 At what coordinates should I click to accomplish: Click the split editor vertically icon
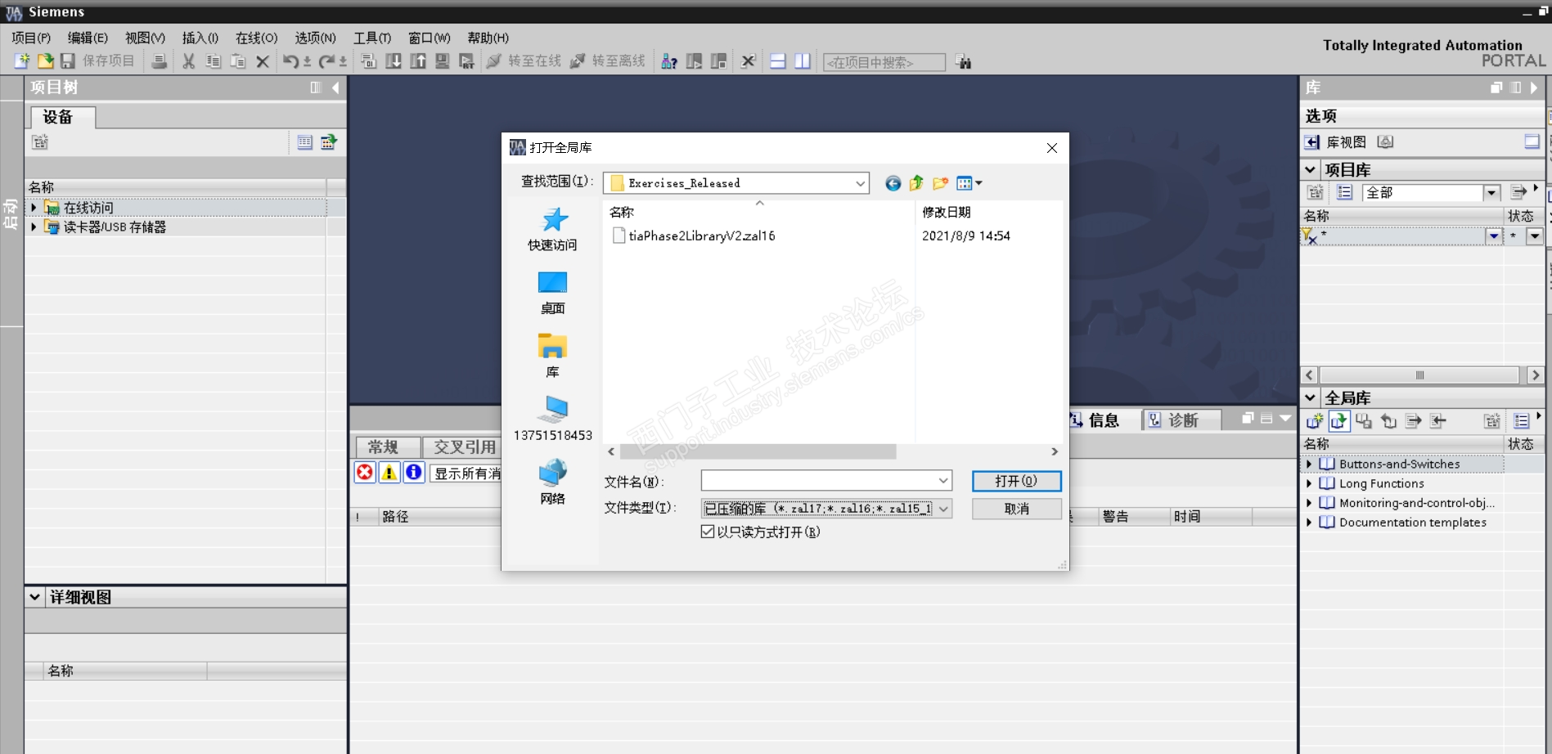(x=803, y=61)
